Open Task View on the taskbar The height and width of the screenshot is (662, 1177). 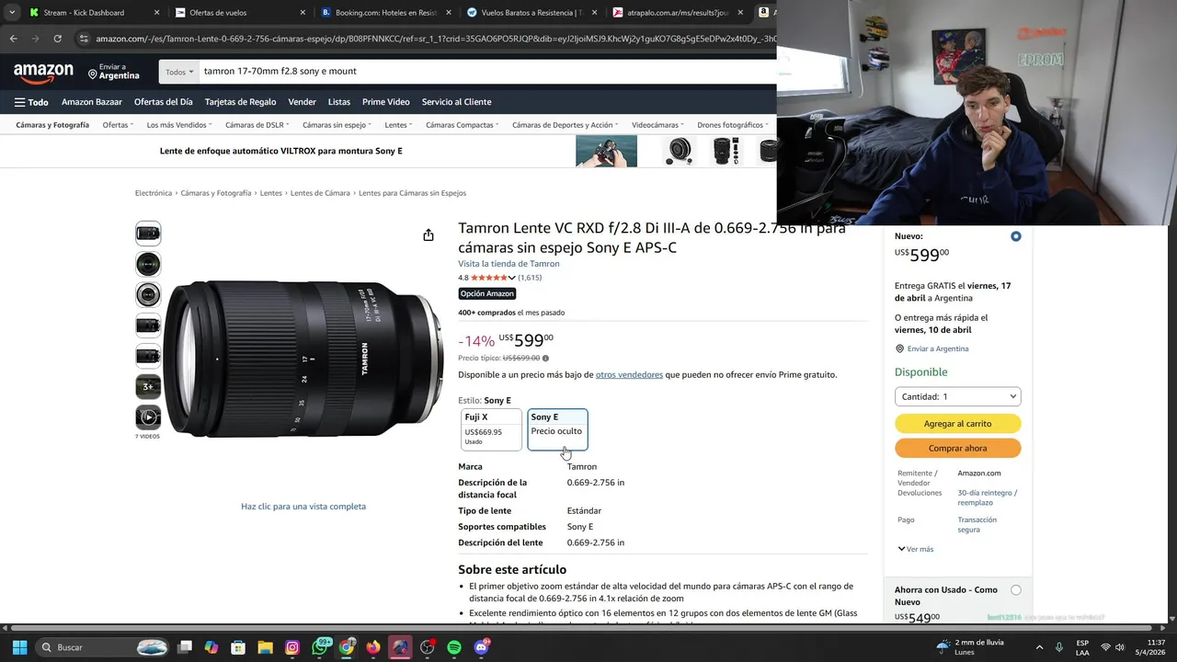click(x=185, y=647)
